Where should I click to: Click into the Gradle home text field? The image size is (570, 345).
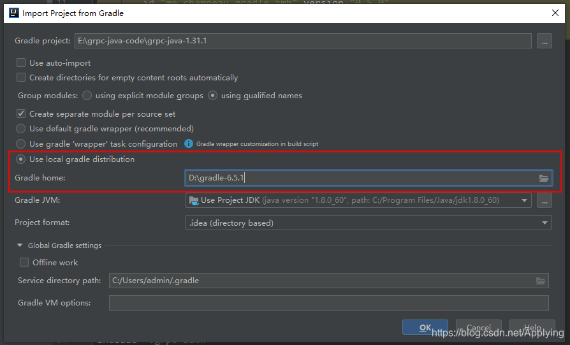coord(369,178)
